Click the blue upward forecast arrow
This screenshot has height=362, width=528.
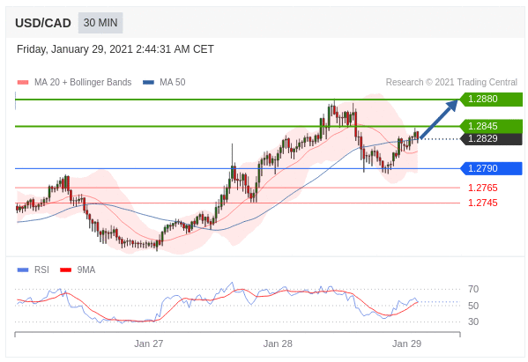tap(439, 118)
